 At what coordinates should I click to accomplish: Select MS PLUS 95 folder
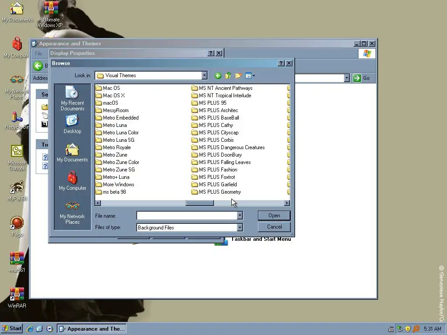click(x=209, y=103)
